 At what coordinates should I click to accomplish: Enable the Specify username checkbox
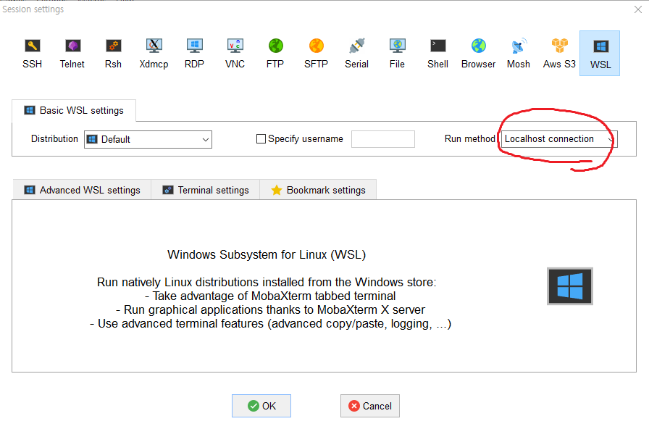coord(261,138)
